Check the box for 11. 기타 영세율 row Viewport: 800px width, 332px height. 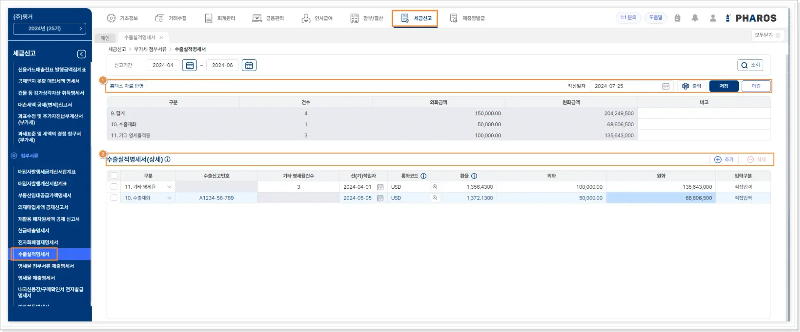(x=114, y=187)
